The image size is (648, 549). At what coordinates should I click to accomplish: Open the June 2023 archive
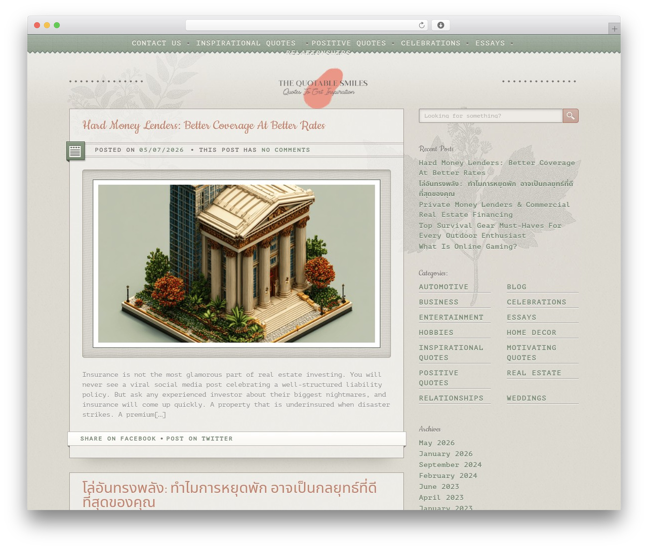point(439,486)
